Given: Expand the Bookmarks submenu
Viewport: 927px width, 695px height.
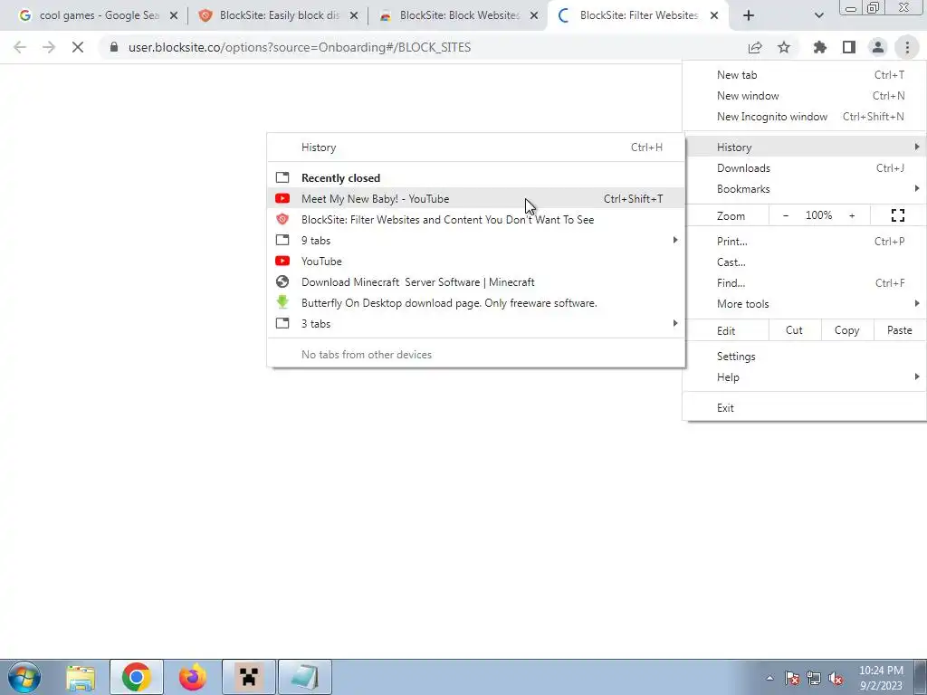Looking at the screenshot, I should pyautogui.click(x=804, y=189).
